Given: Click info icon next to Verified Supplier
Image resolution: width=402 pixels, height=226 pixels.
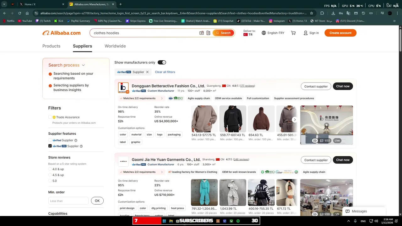Looking at the screenshot, I should [x=76, y=140].
